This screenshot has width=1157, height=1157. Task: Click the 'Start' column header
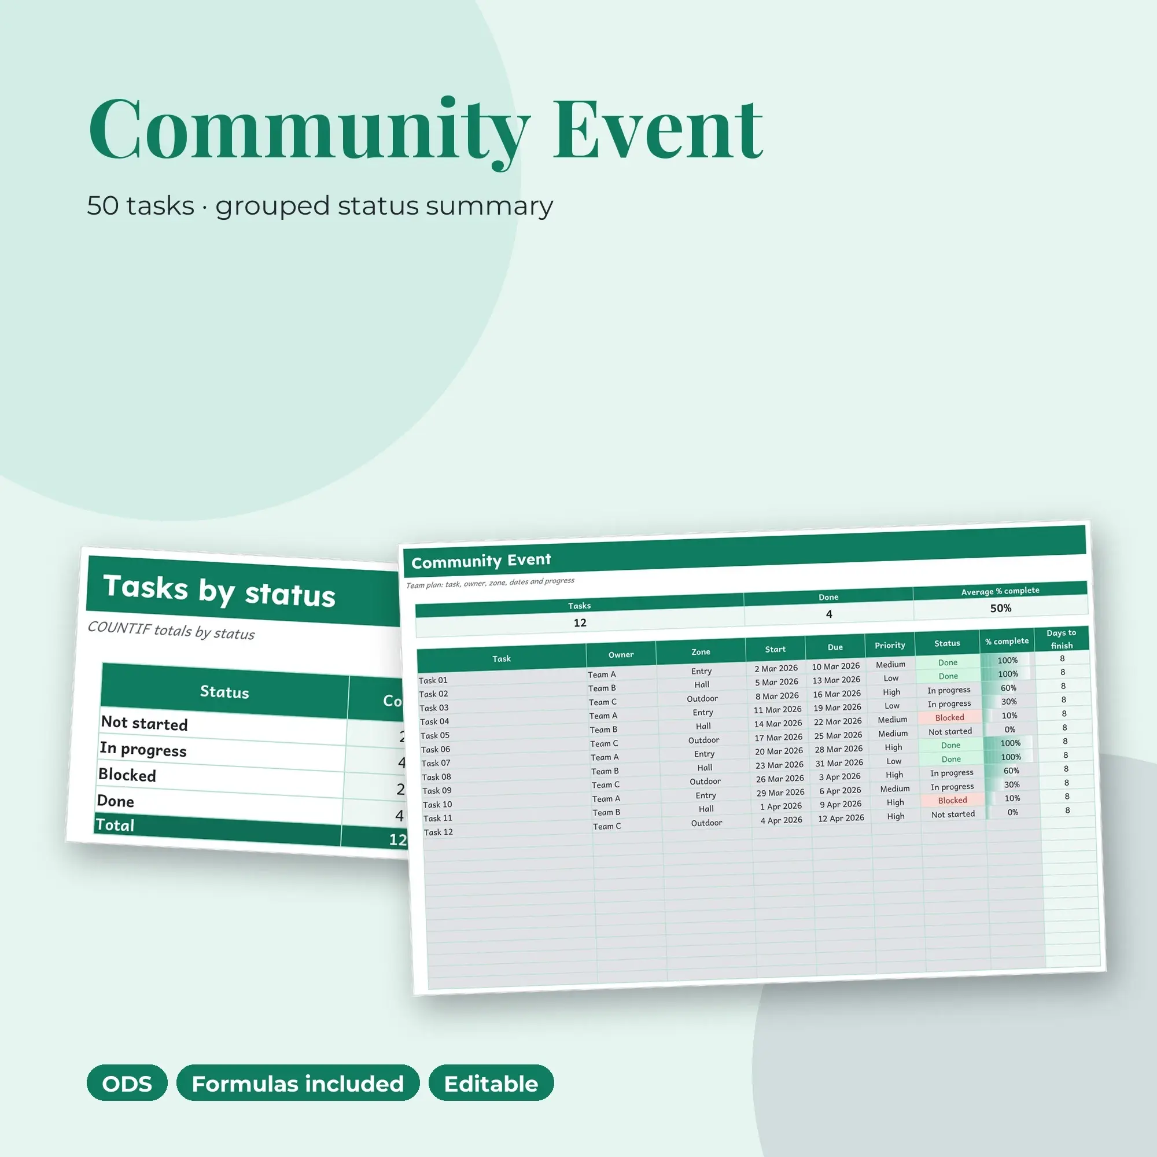point(776,649)
